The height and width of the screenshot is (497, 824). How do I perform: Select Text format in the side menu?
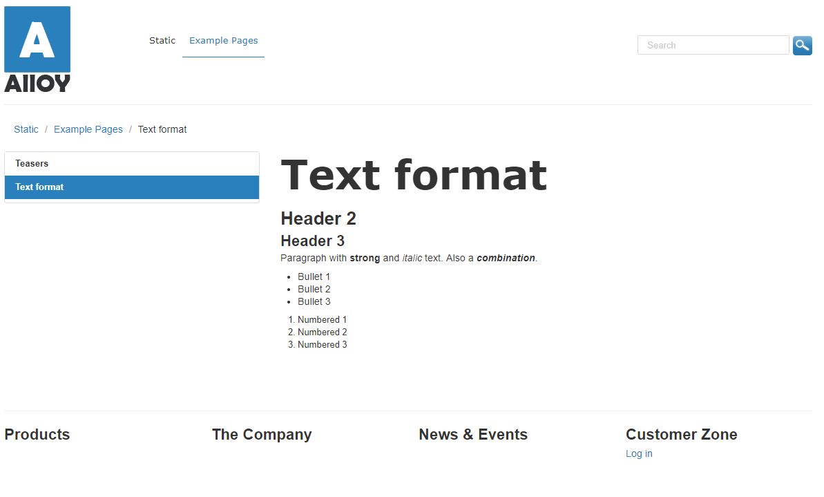pos(40,187)
